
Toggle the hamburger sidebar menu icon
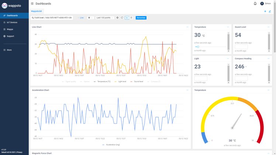coord(32,4)
